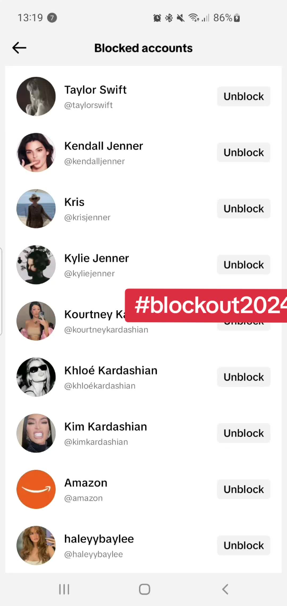Unblock Kendall Jenner
The width and height of the screenshot is (287, 606).
coord(244,153)
